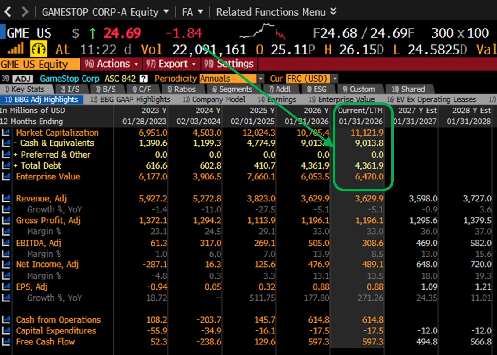Click the Market Capitalization row label

point(58,133)
